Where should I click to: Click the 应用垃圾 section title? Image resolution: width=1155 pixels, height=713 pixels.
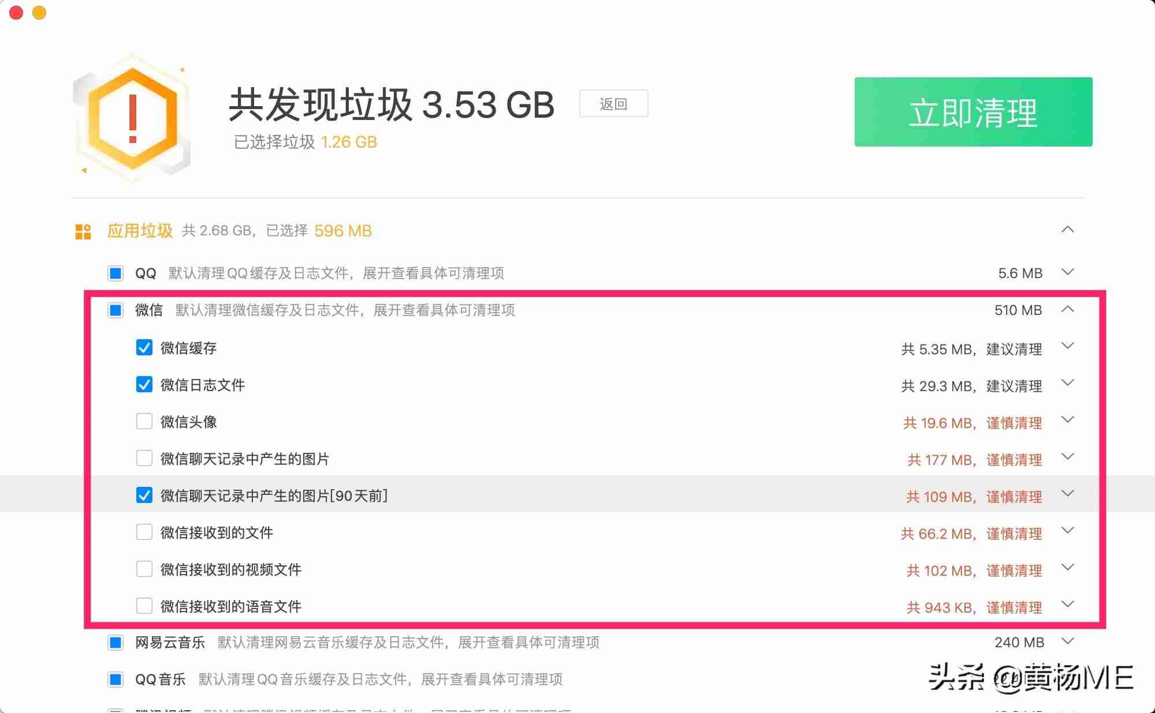tap(140, 231)
